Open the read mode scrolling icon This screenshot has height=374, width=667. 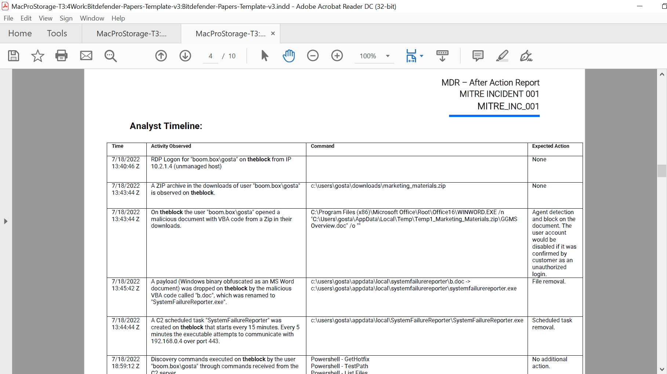tap(442, 56)
